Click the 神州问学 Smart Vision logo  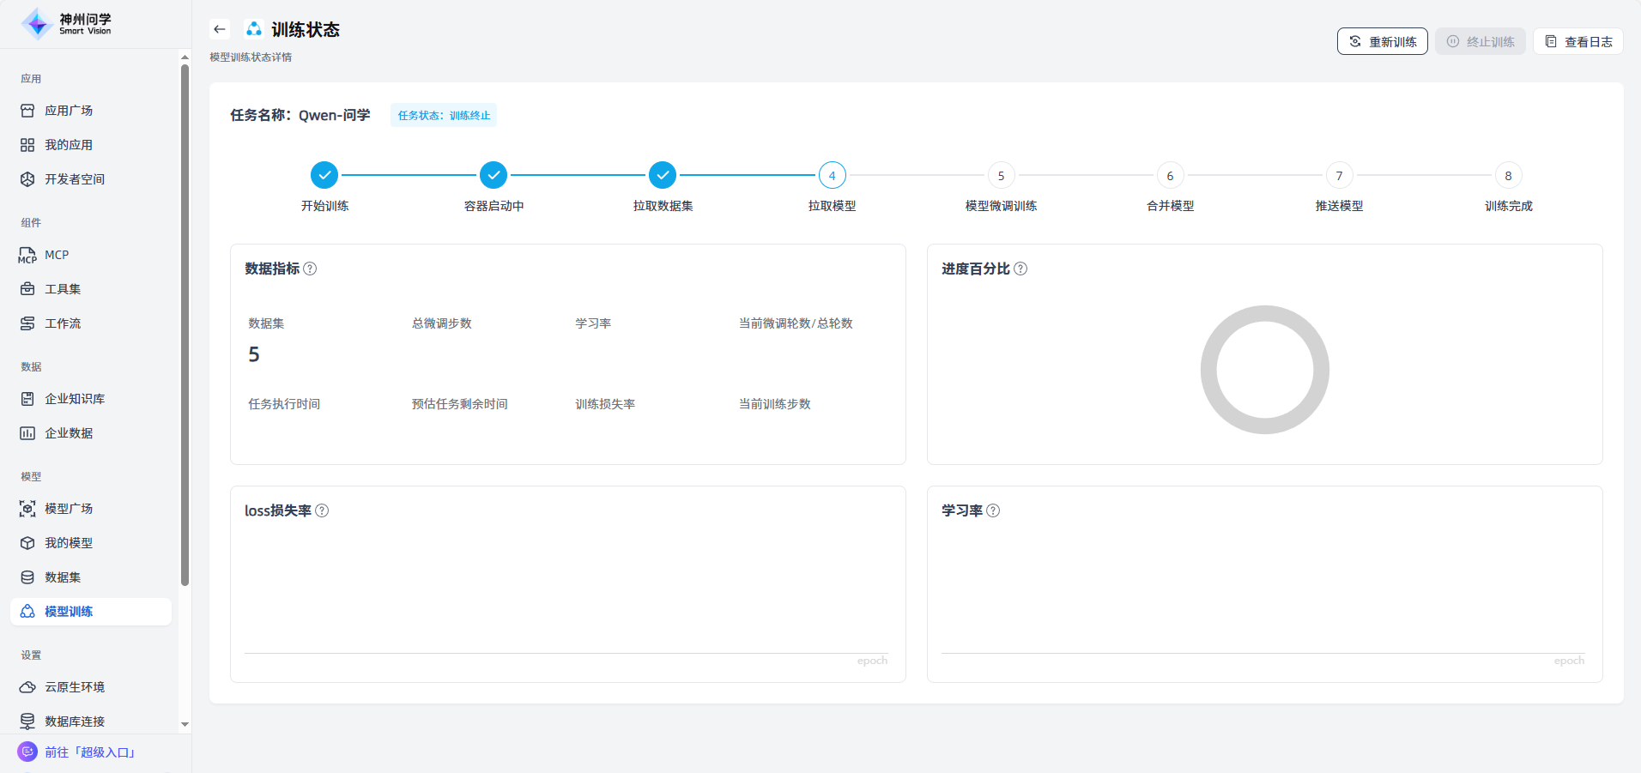[67, 24]
